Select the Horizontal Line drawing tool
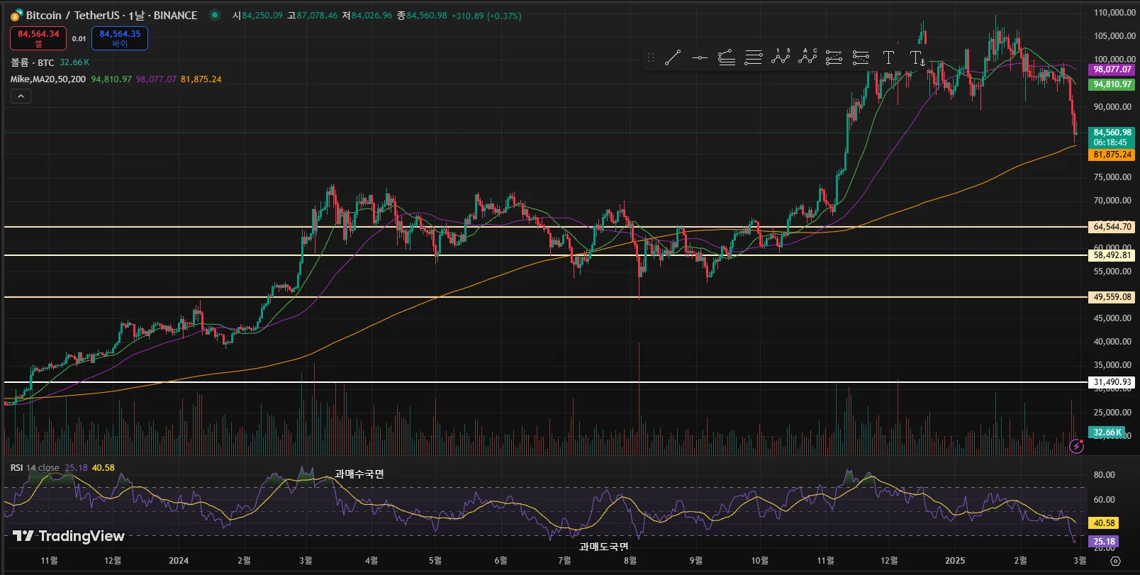The height and width of the screenshot is (575, 1140). pos(700,57)
